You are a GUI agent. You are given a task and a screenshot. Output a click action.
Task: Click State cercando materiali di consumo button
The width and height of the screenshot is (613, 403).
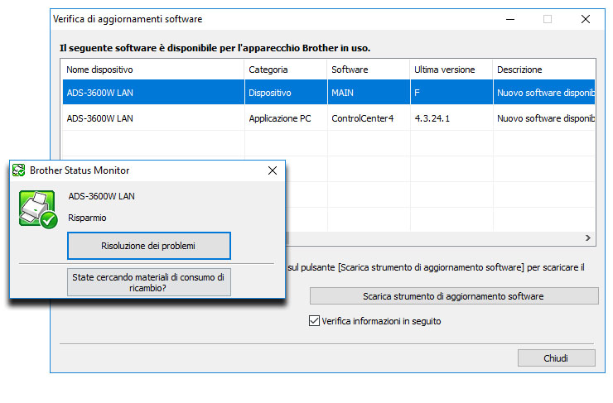pos(148,283)
